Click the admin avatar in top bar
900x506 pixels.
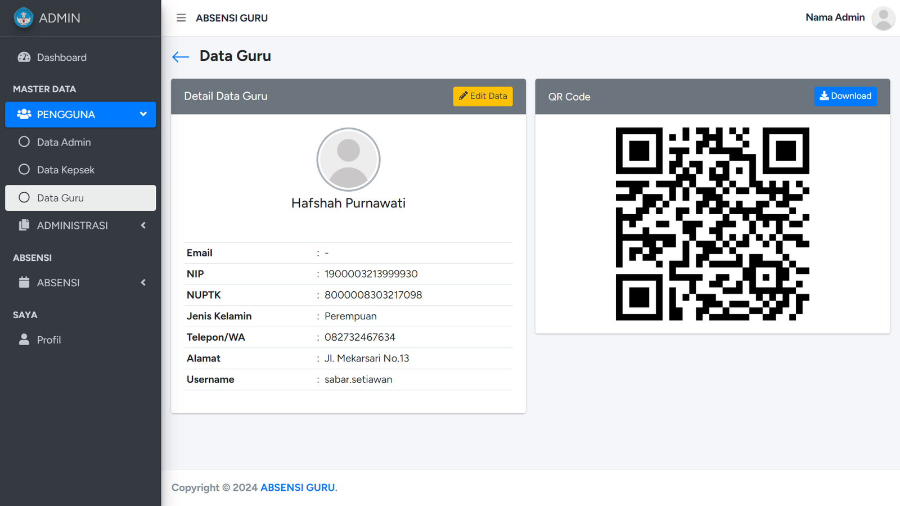[883, 18]
